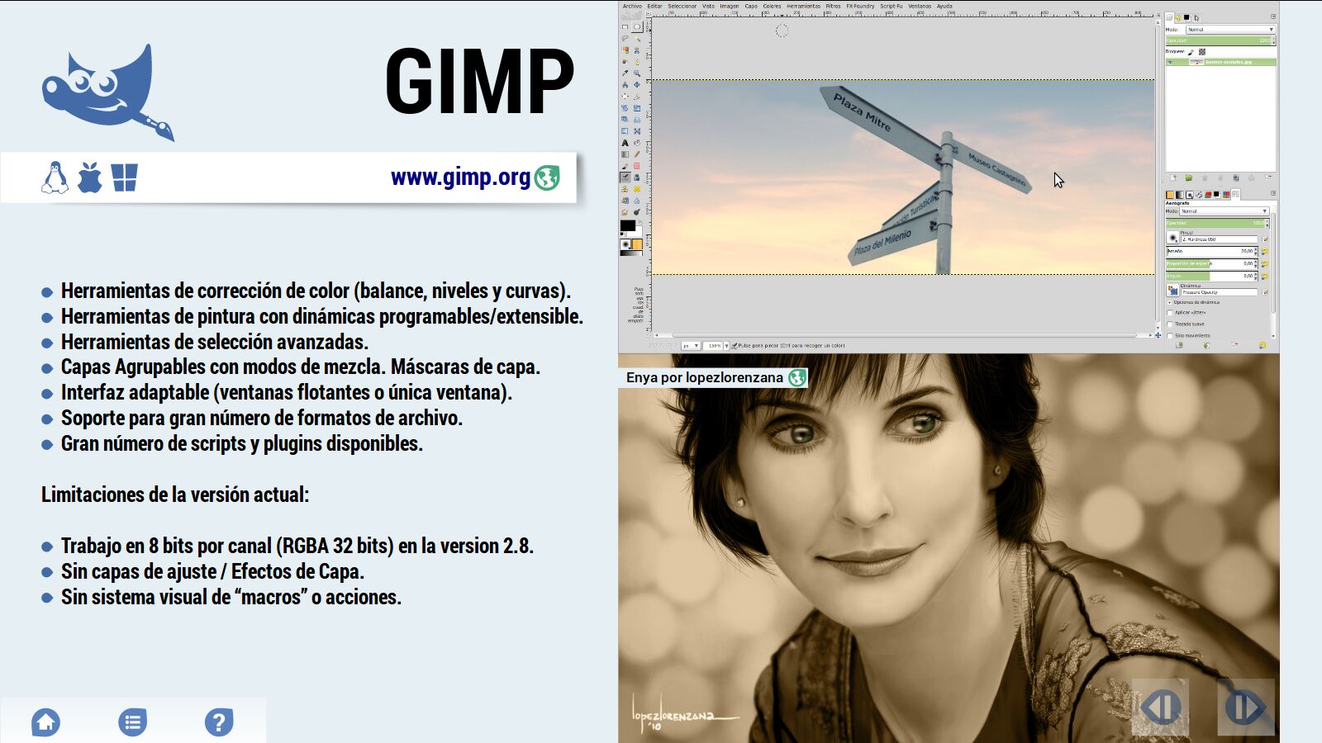Open the px unit dropdown in statusbar
The height and width of the screenshot is (743, 1322).
click(x=691, y=346)
